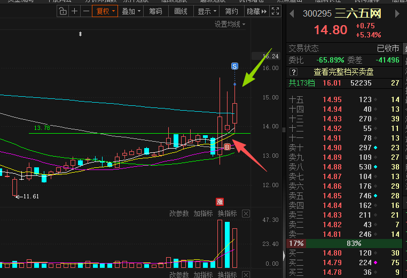This screenshot has width=407, height=278.
Task: Toggle fullscreen chart icon
Action: 275,11
